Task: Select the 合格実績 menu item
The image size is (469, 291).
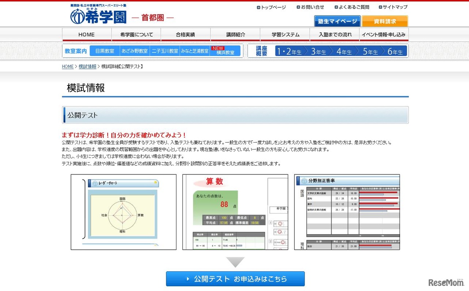Action: click(186, 35)
